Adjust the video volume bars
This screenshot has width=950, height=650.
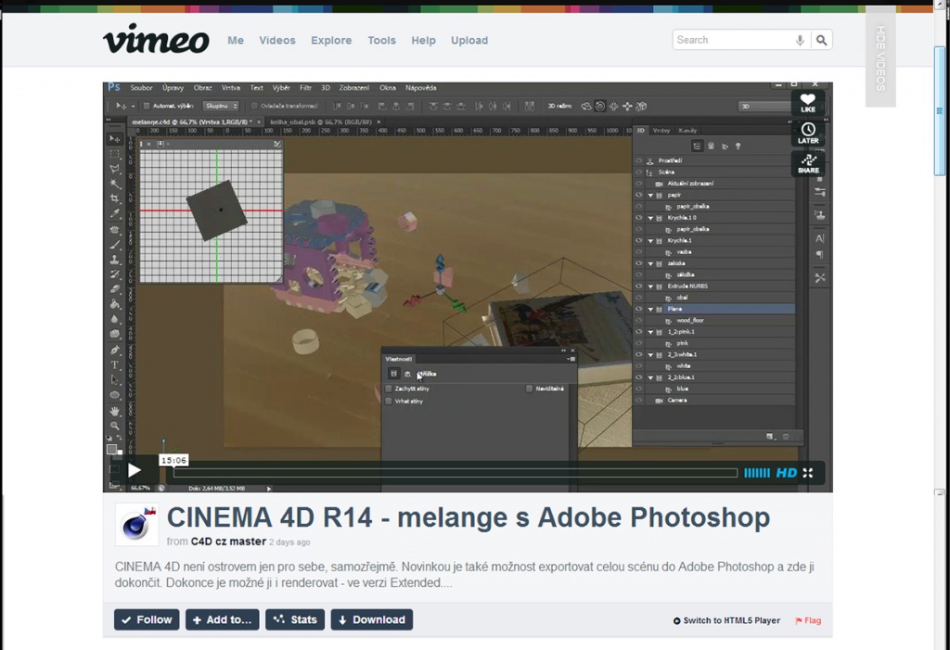click(x=757, y=473)
